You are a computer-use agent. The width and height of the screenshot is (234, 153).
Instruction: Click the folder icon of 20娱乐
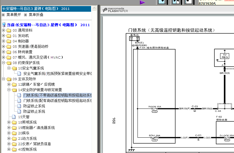(14, 133)
